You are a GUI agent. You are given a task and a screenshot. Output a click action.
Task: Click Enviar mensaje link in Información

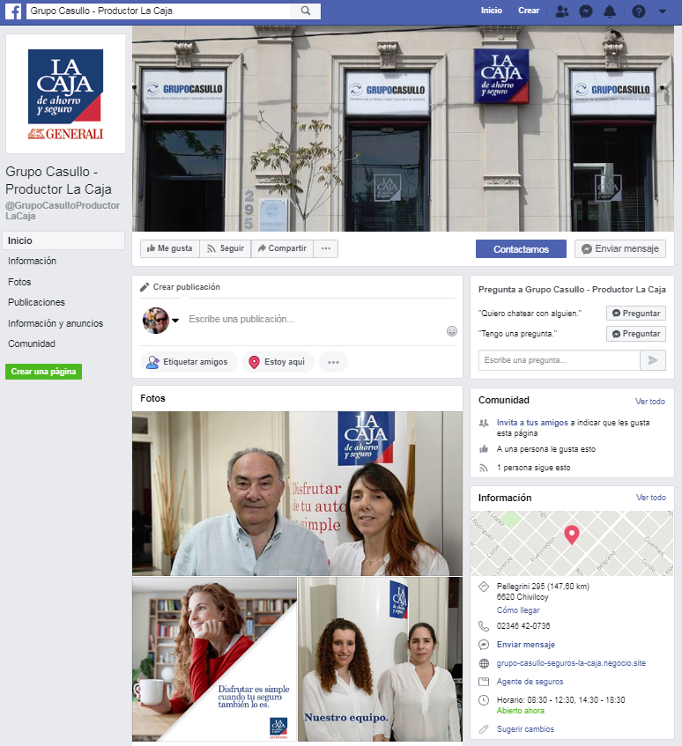(x=525, y=644)
